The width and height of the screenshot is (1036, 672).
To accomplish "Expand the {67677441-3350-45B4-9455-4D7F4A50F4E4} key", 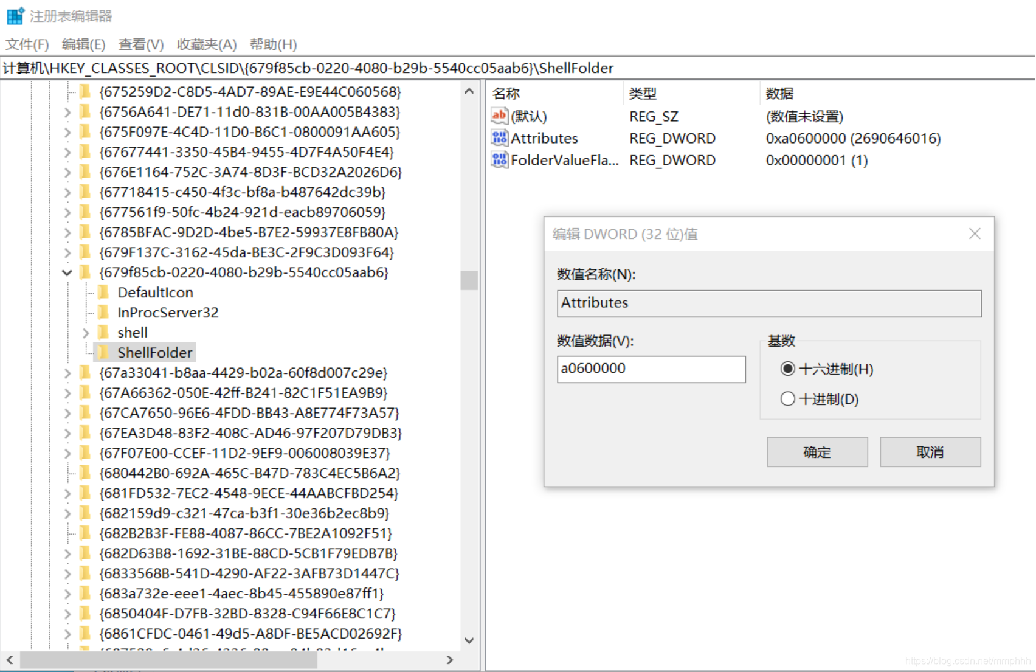I will click(67, 152).
